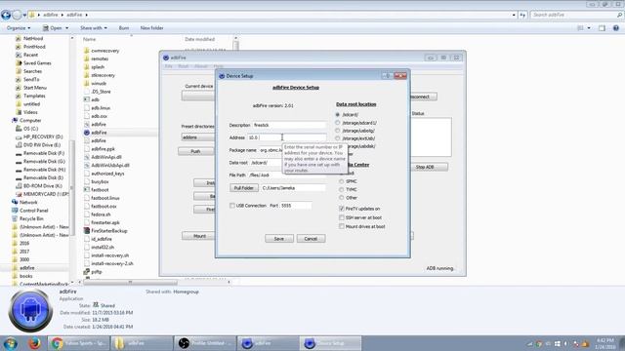The width and height of the screenshot is (625, 351).
Task: Select the OS (C:) drive
Action: (30, 129)
